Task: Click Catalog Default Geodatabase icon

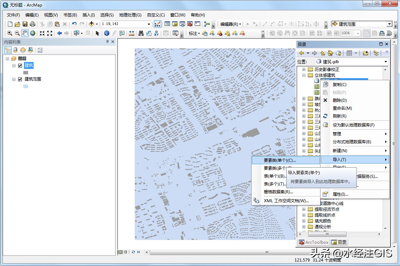Action: 339,53
